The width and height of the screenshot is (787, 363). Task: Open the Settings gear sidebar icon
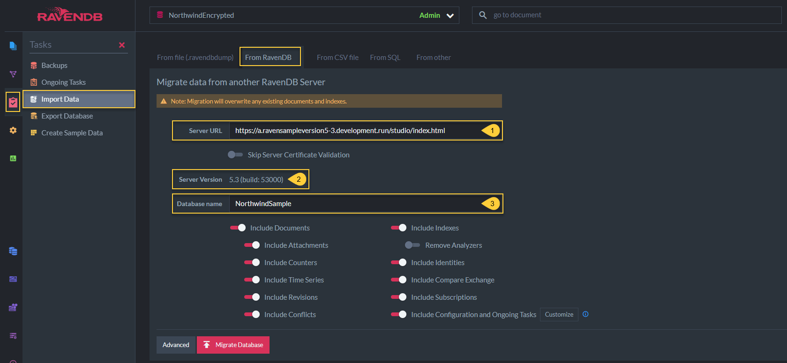click(x=13, y=130)
